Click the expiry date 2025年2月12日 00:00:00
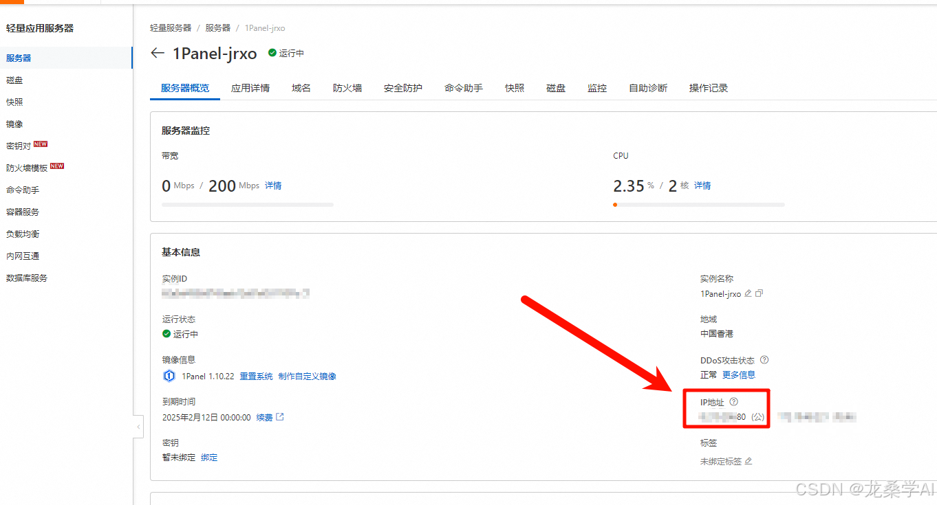 tap(206, 417)
